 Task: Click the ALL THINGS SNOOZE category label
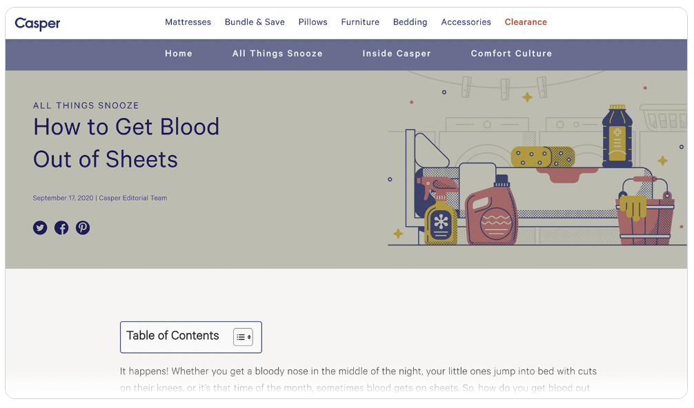86,105
